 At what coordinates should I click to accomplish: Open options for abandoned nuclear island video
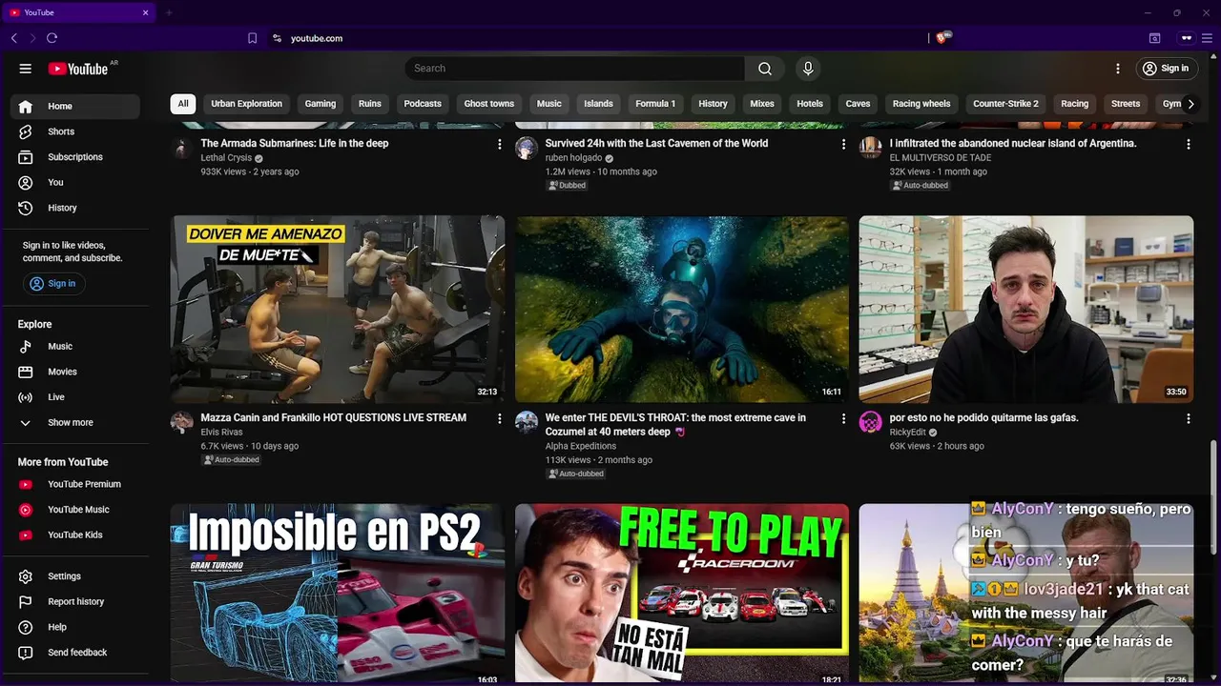click(1188, 144)
